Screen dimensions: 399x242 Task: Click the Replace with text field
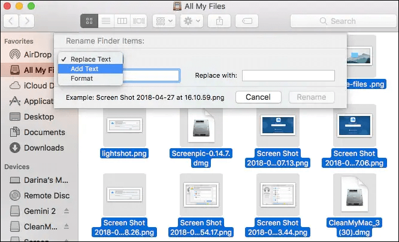click(x=288, y=75)
